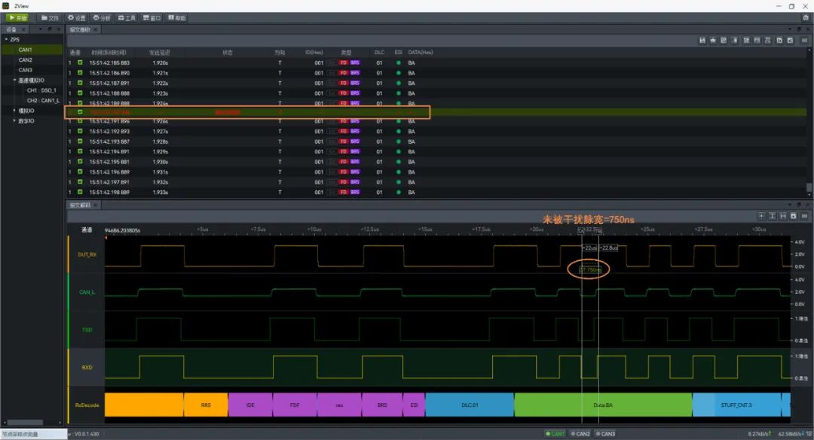The height and width of the screenshot is (440, 814).
Task: Select message row at 15:51:42.185 883
Action: 436,62
